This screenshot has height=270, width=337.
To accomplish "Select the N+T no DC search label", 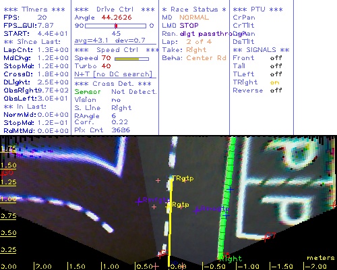I will 113,74.
